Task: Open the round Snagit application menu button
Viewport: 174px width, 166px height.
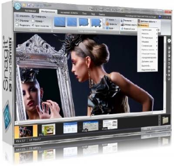Action: tap(18, 6)
